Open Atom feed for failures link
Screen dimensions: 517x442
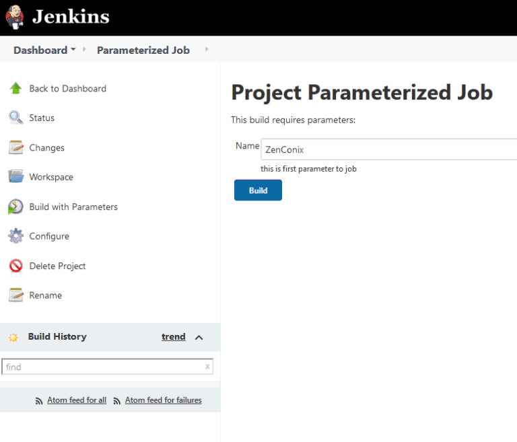[x=163, y=400]
